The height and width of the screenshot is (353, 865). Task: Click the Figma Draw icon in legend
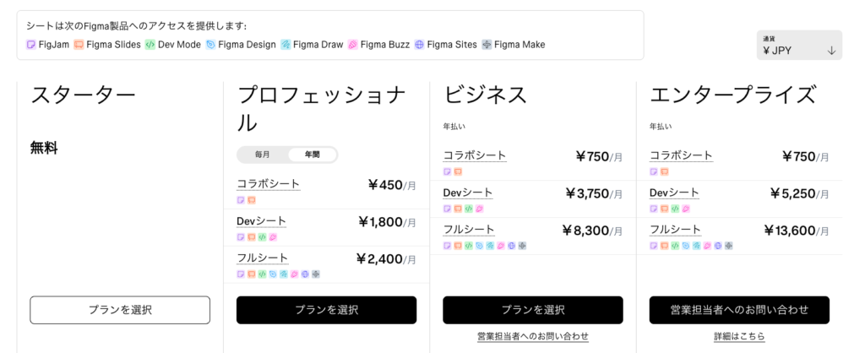[286, 45]
